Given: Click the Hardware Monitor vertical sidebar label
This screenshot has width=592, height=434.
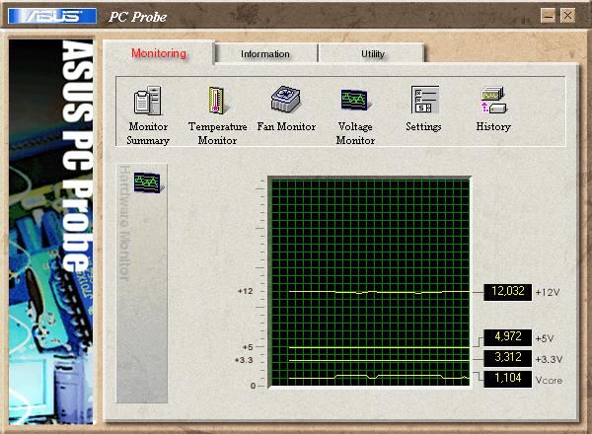Looking at the screenshot, I should (x=124, y=223).
